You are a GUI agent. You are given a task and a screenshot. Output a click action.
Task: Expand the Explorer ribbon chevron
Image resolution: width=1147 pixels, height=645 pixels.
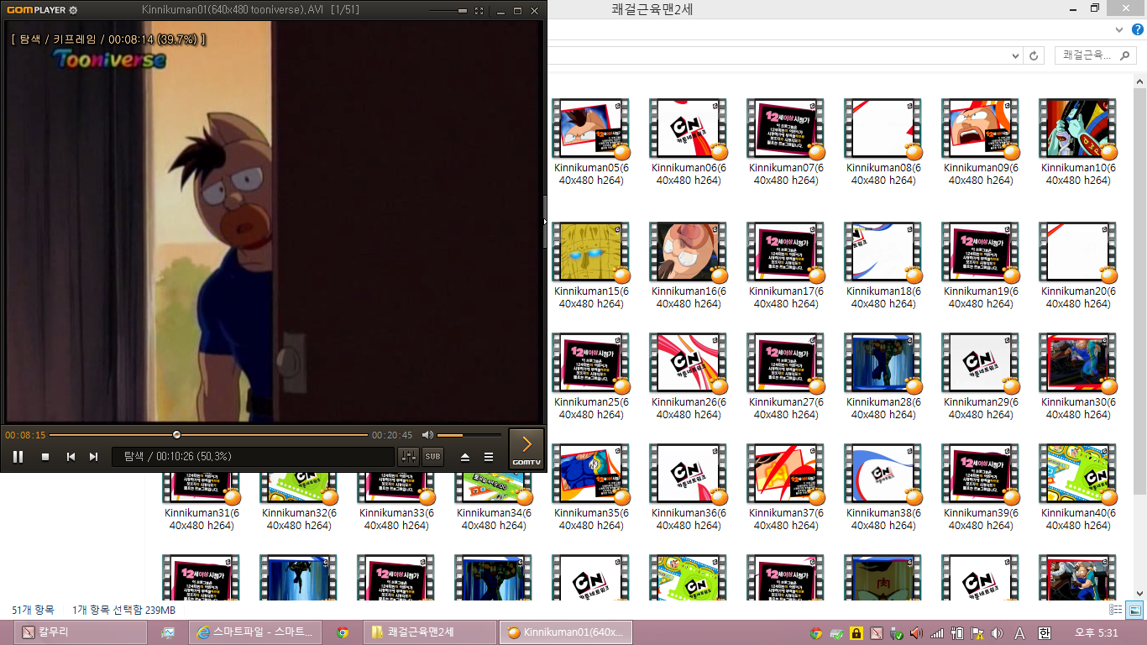pyautogui.click(x=1118, y=29)
